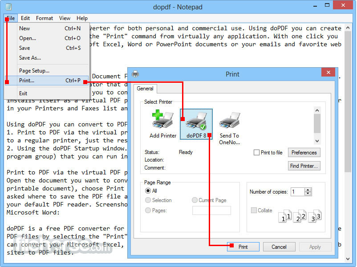Click the Find Printer... button
The image size is (357, 267).
(x=304, y=166)
